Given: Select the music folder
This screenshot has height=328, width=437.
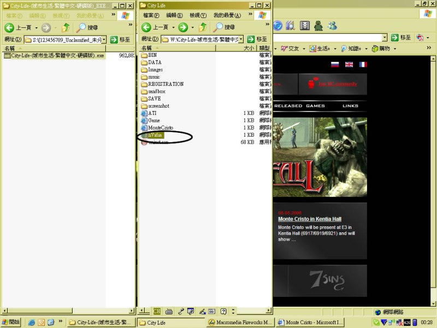Looking at the screenshot, I should click(151, 77).
